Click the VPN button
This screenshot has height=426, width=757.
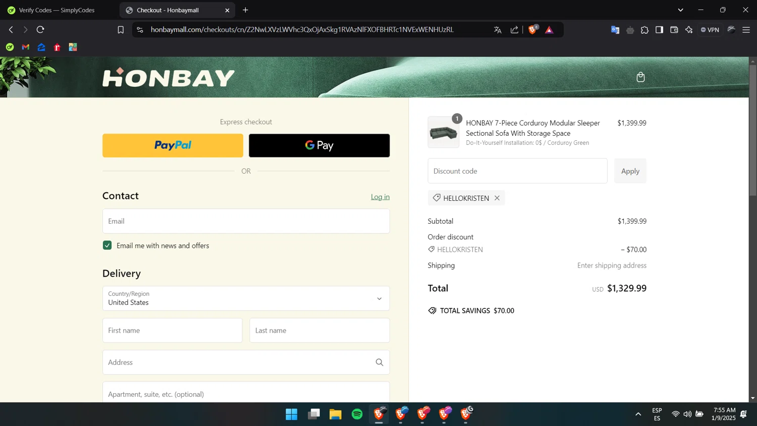pos(710,30)
